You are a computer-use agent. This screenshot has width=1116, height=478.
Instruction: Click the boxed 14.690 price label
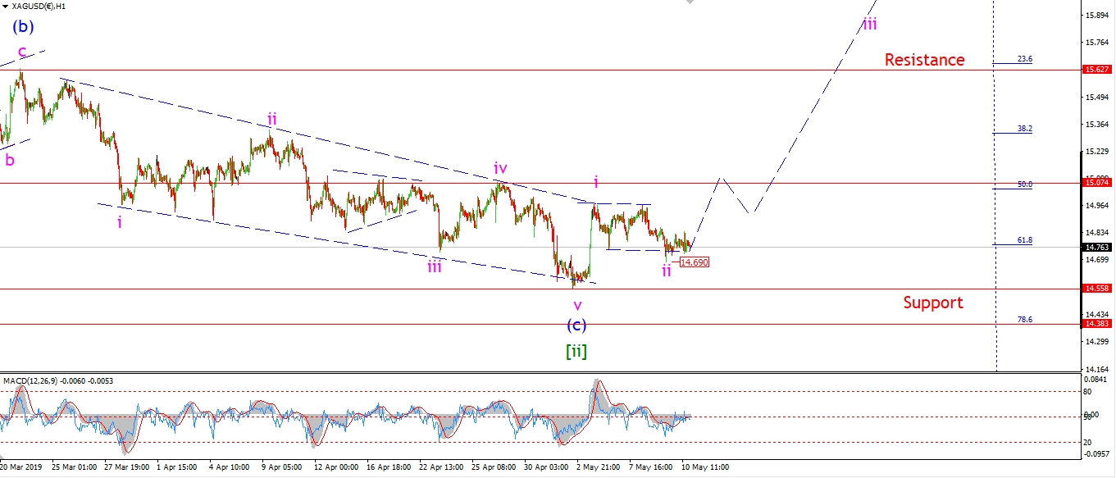[x=694, y=262]
